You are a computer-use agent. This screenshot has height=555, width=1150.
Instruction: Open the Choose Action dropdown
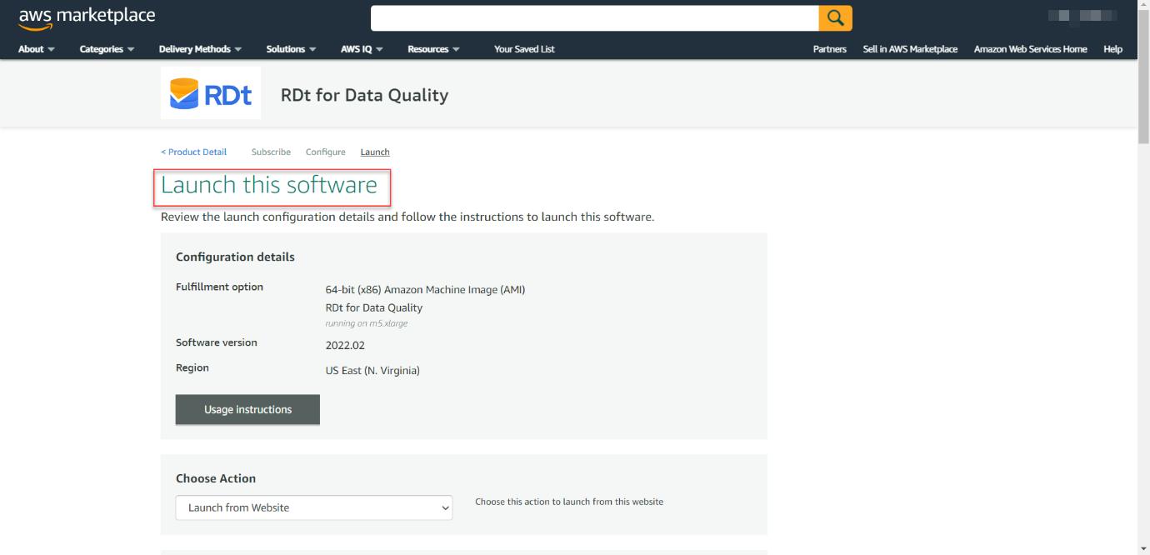point(314,507)
